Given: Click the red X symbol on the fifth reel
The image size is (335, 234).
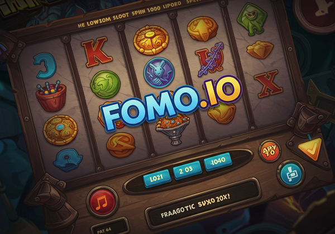Looking at the screenshot, I should 269,84.
